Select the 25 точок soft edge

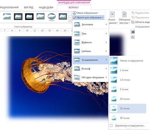(x=128, y=108)
